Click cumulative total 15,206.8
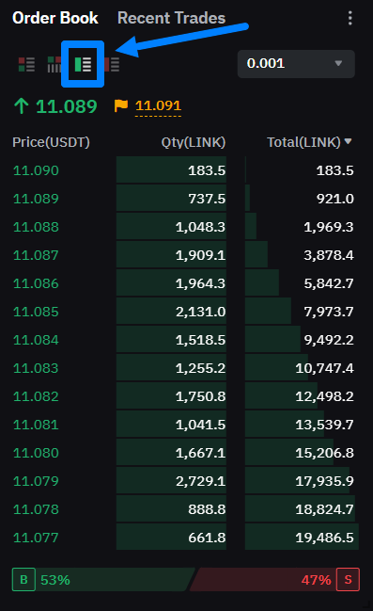Image resolution: width=373 pixels, height=611 pixels. pyautogui.click(x=324, y=453)
